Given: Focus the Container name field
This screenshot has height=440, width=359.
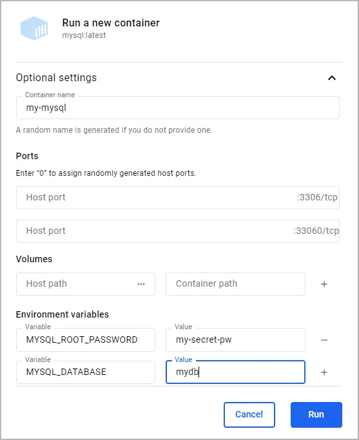Looking at the screenshot, I should coord(178,108).
